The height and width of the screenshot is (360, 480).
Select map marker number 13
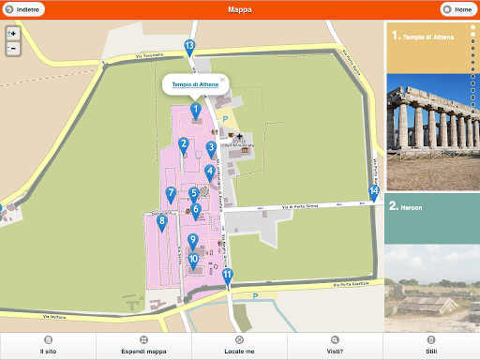click(x=189, y=48)
